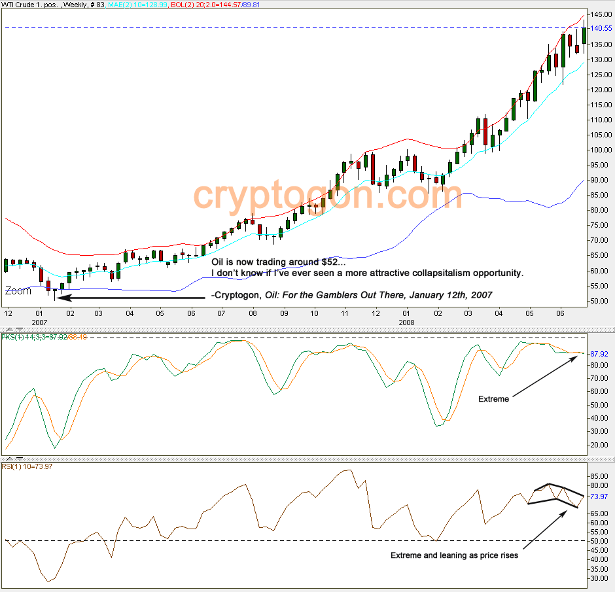Click the 2007 year label on time axis

40,322
